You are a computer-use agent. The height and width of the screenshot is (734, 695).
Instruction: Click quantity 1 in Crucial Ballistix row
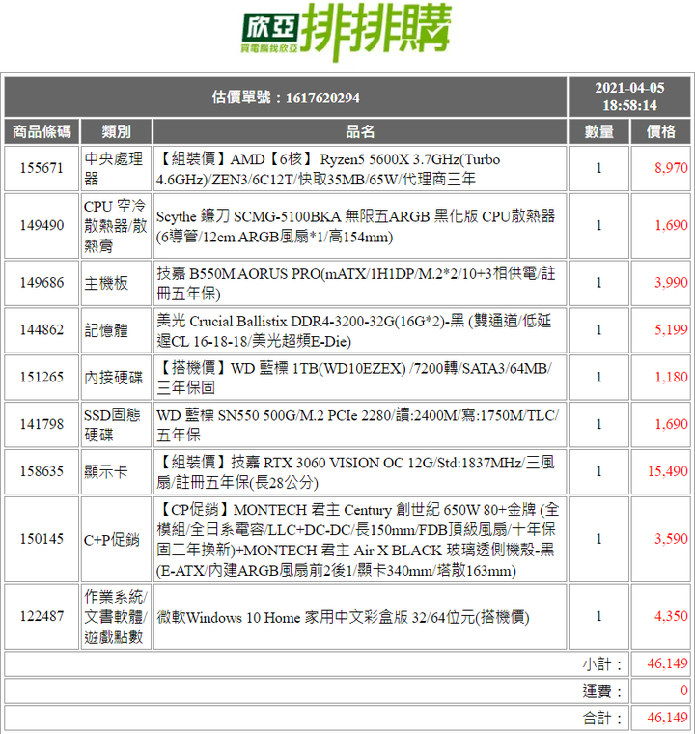598,330
